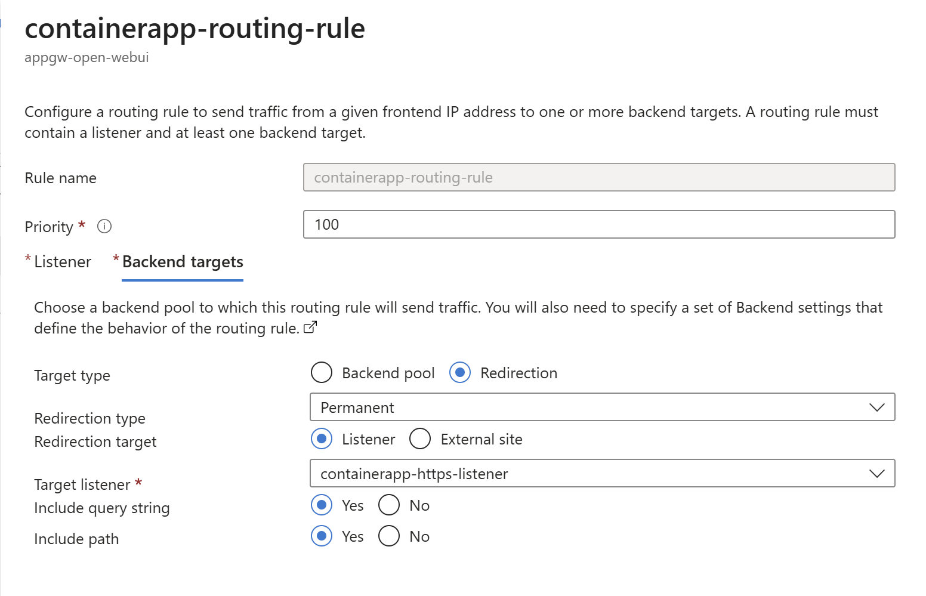926x596 pixels.
Task: Choose Listener as redirection target
Action: click(322, 439)
